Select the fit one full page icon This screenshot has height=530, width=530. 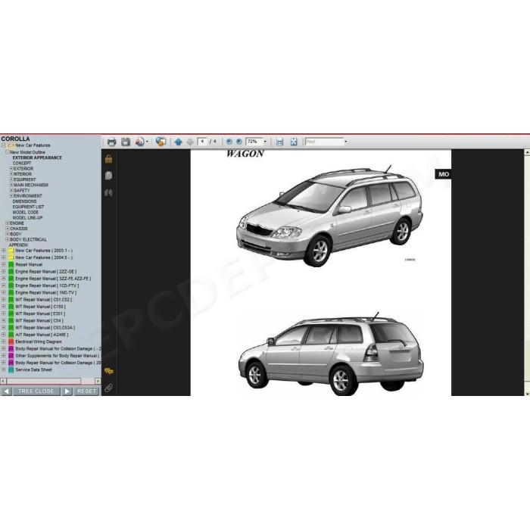[x=294, y=142]
